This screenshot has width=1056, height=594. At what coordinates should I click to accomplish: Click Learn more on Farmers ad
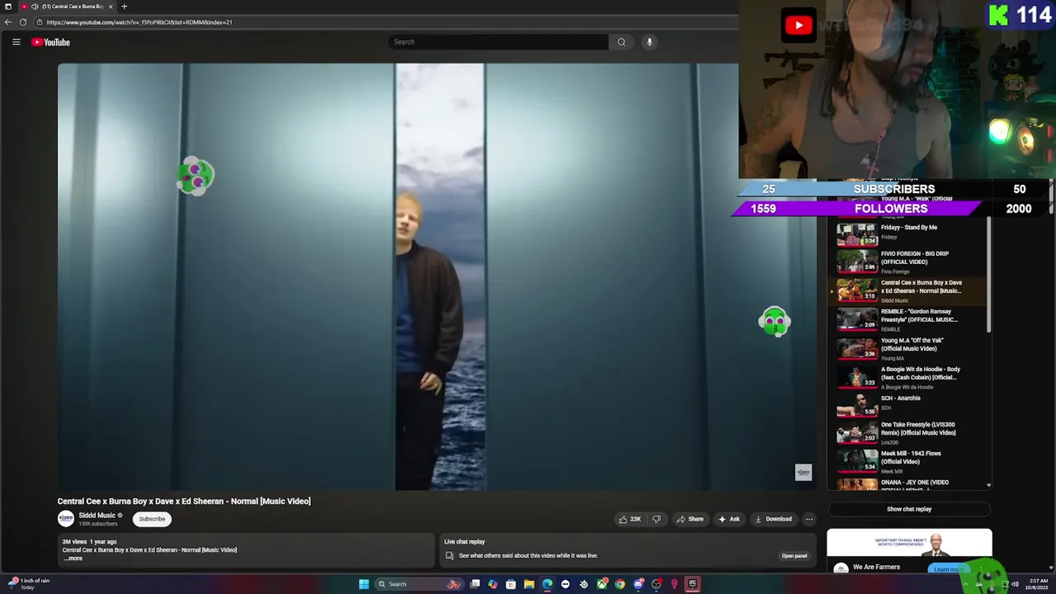coord(947,569)
